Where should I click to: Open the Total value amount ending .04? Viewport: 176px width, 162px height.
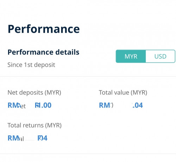[121, 105]
